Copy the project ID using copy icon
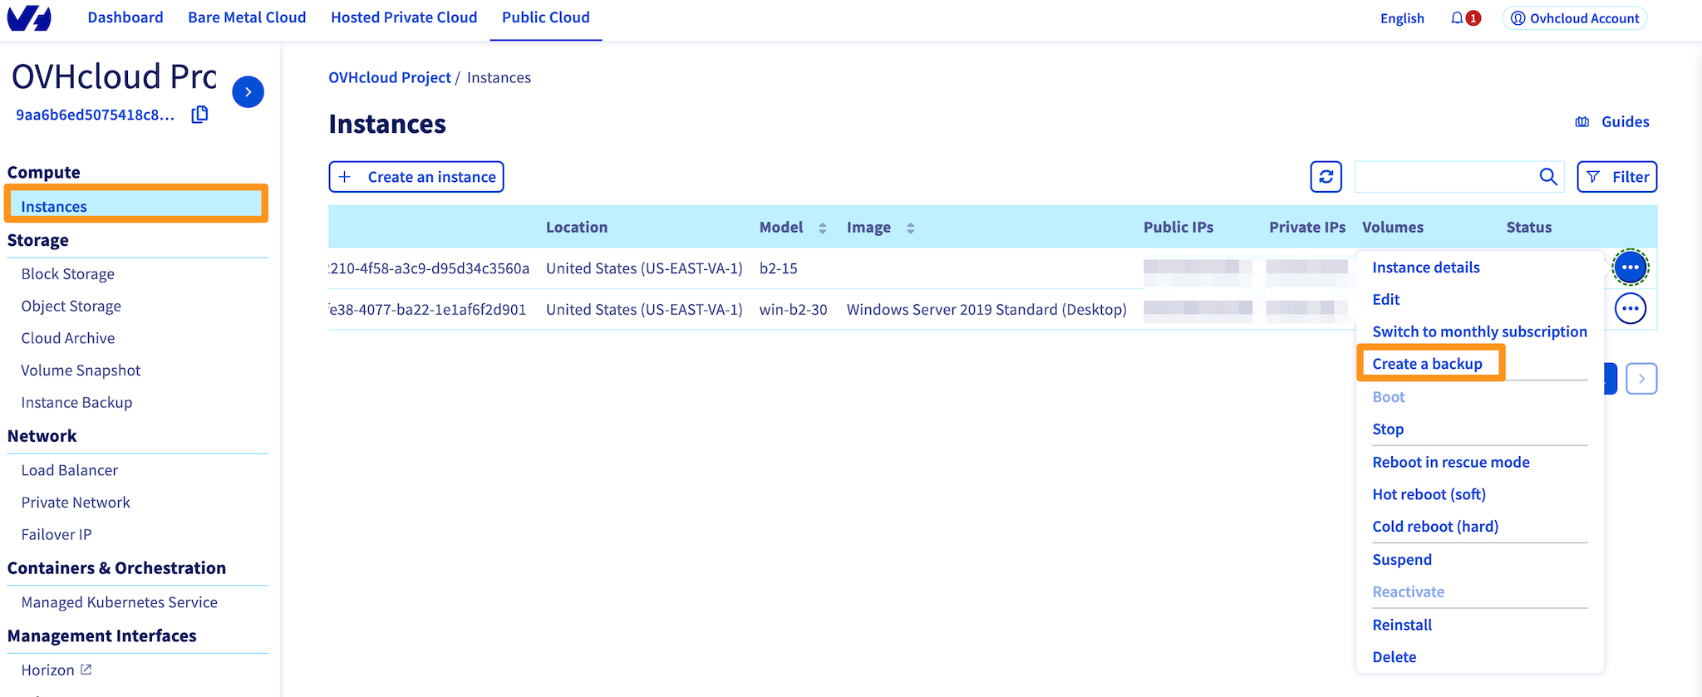Screen dimensions: 1702x697 coord(199,115)
